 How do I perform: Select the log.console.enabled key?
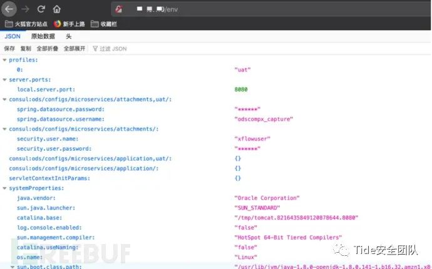(49, 228)
